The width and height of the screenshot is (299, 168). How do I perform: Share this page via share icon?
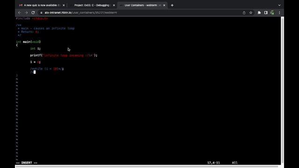tap(244, 13)
